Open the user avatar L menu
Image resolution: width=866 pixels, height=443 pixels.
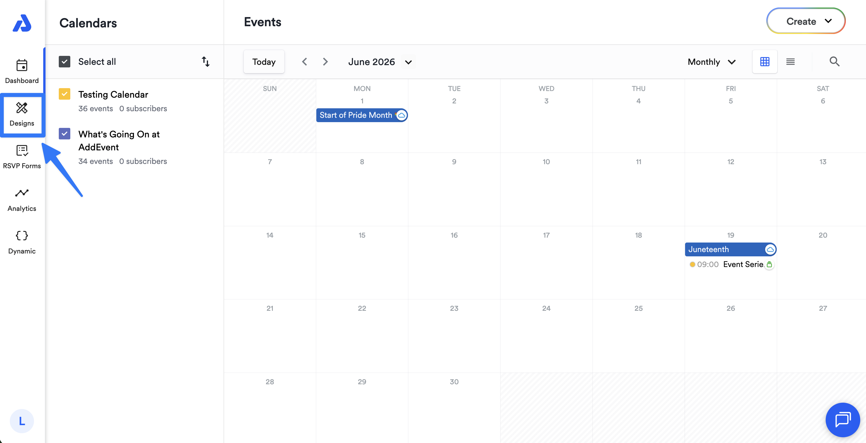pos(22,421)
